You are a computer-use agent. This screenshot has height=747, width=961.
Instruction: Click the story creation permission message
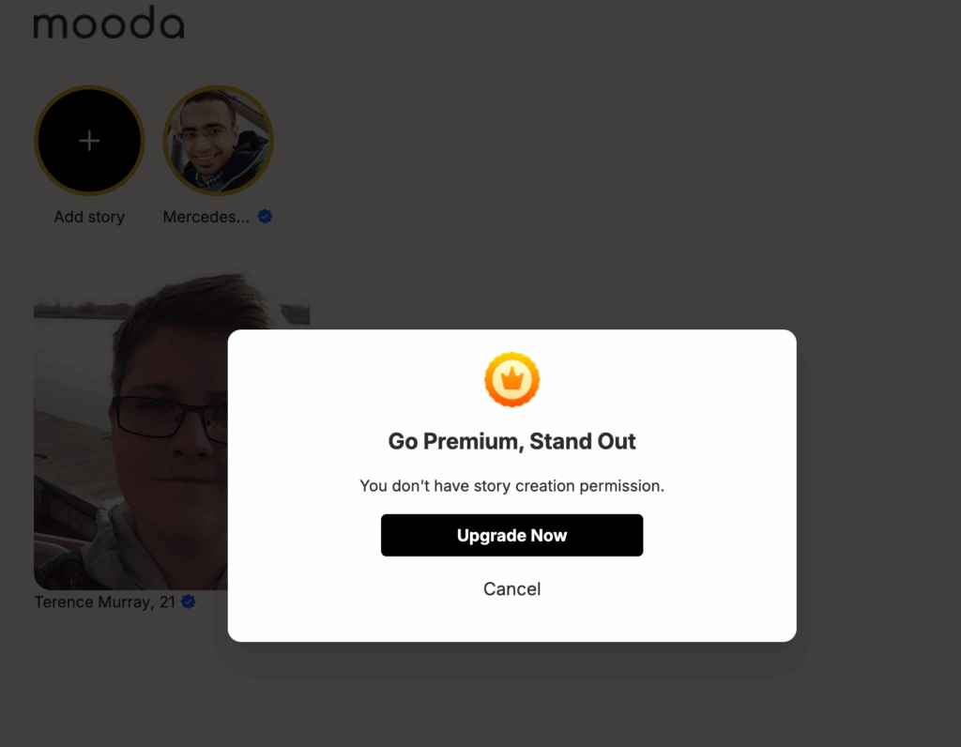point(511,486)
